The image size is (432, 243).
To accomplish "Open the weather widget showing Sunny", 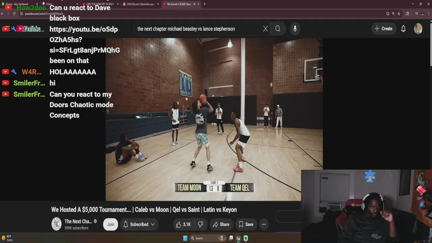I will [7, 238].
